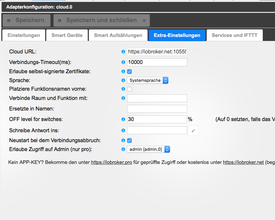Enable Platziere Funktionsnamen vorne checkbox
Image resolution: width=275 pixels, height=220 pixels.
[129, 89]
